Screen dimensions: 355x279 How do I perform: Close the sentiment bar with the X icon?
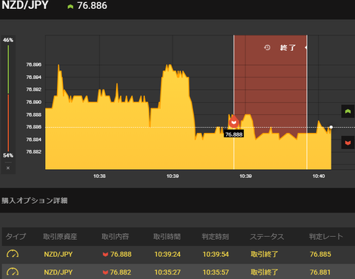tap(8, 168)
